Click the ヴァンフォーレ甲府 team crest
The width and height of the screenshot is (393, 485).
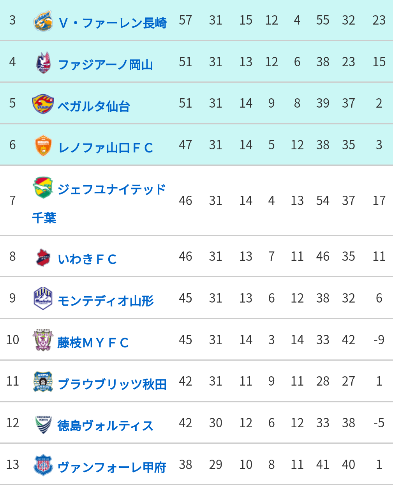43,465
